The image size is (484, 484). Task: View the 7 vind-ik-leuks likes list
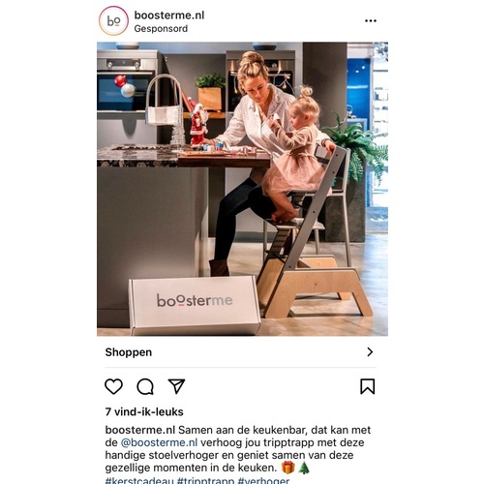[144, 411]
